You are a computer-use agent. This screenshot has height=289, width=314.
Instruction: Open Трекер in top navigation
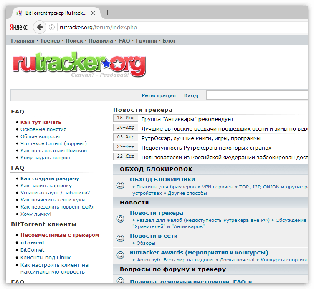pos(50,40)
